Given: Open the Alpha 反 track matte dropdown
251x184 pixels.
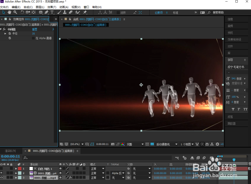Looking at the screenshot, I should [118, 173].
